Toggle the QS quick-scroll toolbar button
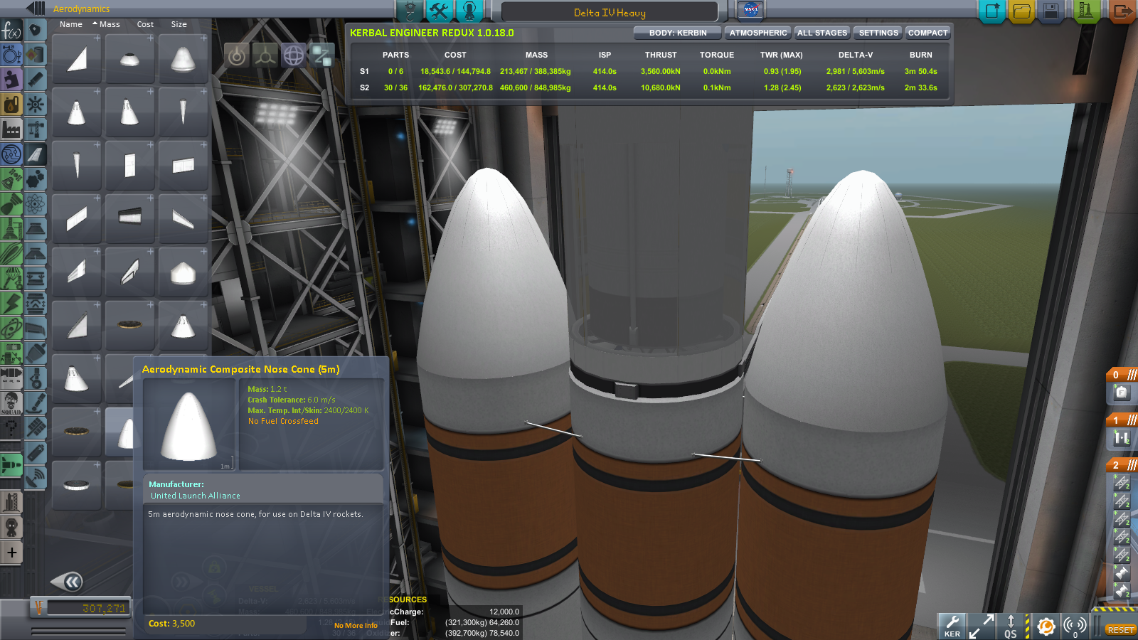The image size is (1138, 640). (x=1011, y=626)
